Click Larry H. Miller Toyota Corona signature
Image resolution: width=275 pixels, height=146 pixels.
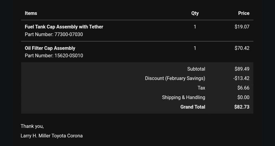click(52, 136)
